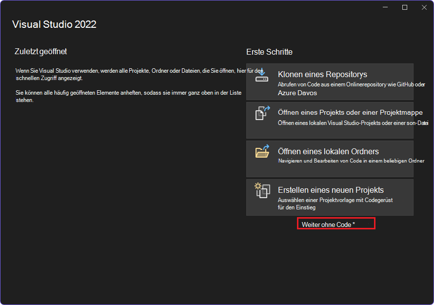Click the clone repository download icon
The width and height of the screenshot is (434, 305).
262,76
